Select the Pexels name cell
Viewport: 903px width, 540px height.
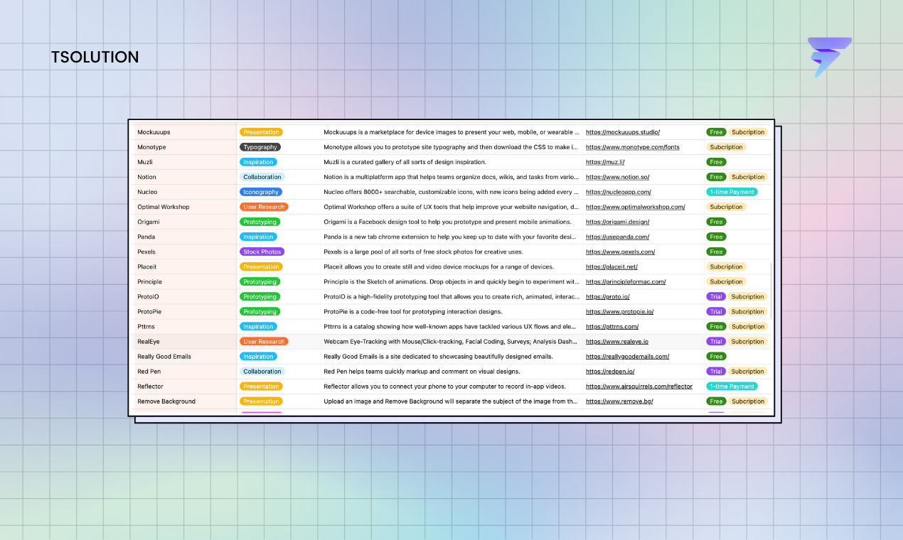(x=186, y=252)
